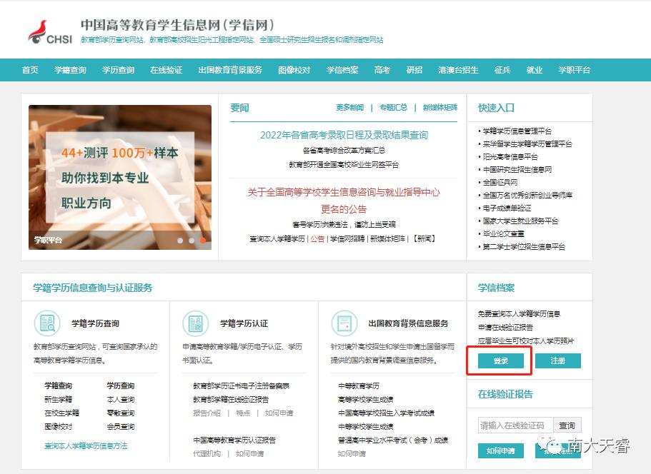Click the 学籍学历认证 circular service icon
Viewport: 651px width, 474px height.
tap(197, 324)
